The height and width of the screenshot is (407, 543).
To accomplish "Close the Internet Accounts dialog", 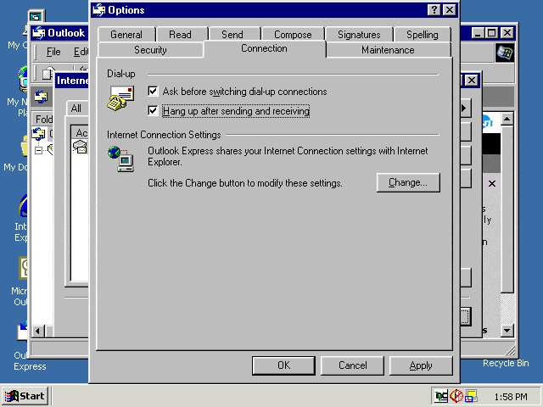I will click(x=472, y=81).
